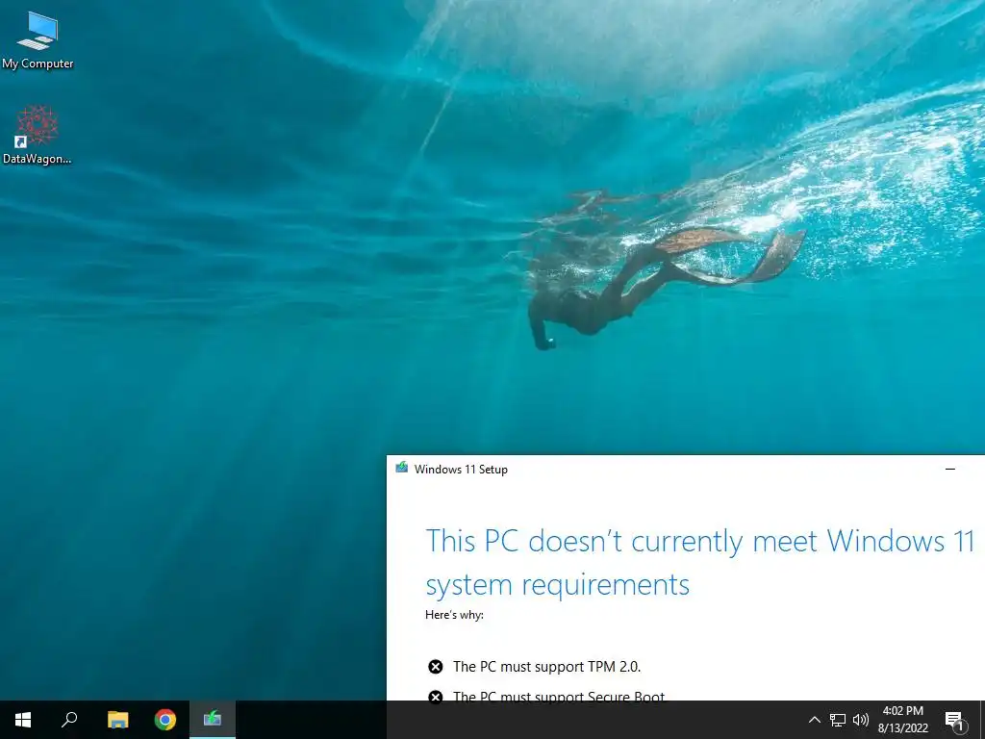Click the 'system requirements' heading text
Image resolution: width=985 pixels, height=739 pixels.
point(558,585)
